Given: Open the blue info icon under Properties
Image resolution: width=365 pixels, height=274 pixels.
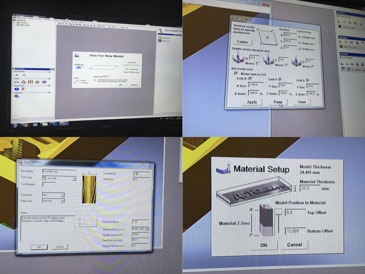Looking at the screenshot, I should click(x=17, y=89).
